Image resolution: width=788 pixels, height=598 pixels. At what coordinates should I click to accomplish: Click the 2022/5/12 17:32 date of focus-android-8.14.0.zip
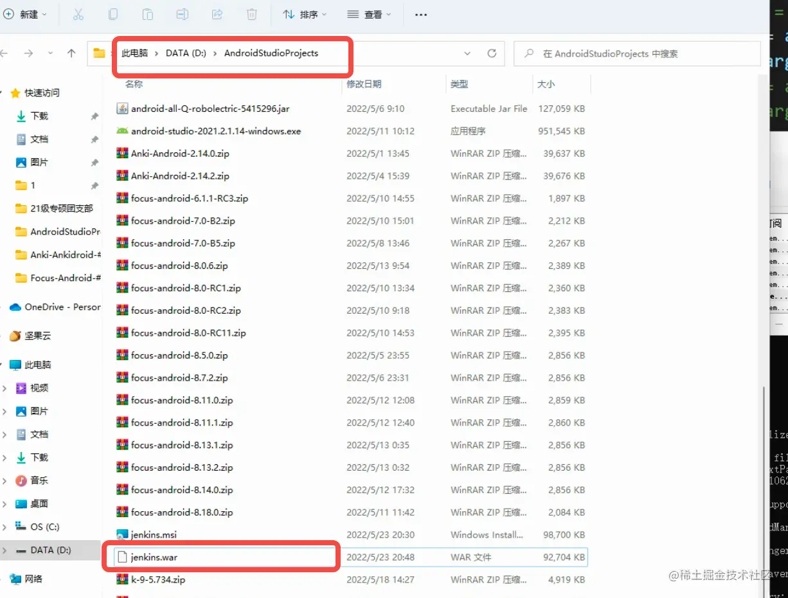pyautogui.click(x=381, y=490)
